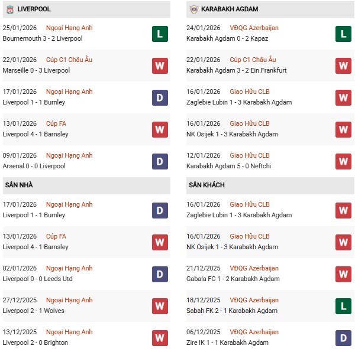Click the W badge for Karabakh 5-0 Neftchi

pyautogui.click(x=343, y=161)
